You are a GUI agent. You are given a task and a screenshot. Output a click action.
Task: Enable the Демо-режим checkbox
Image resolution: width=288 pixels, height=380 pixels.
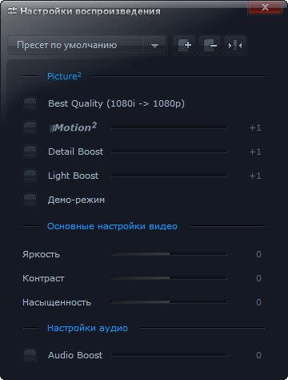[30, 200]
